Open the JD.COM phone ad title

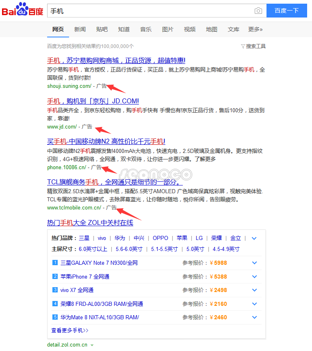click(93, 101)
